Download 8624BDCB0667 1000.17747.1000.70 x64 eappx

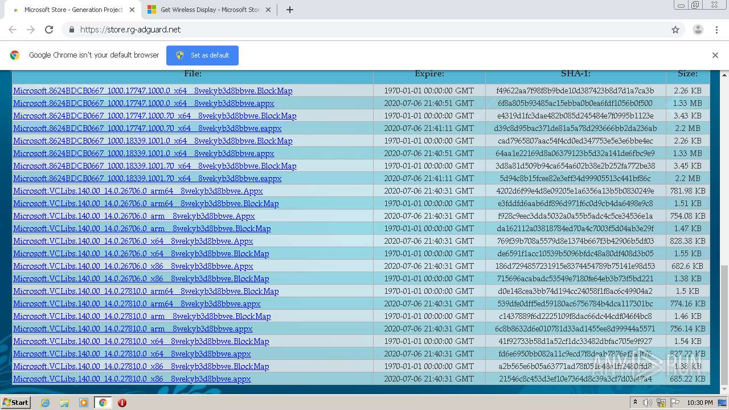148,128
